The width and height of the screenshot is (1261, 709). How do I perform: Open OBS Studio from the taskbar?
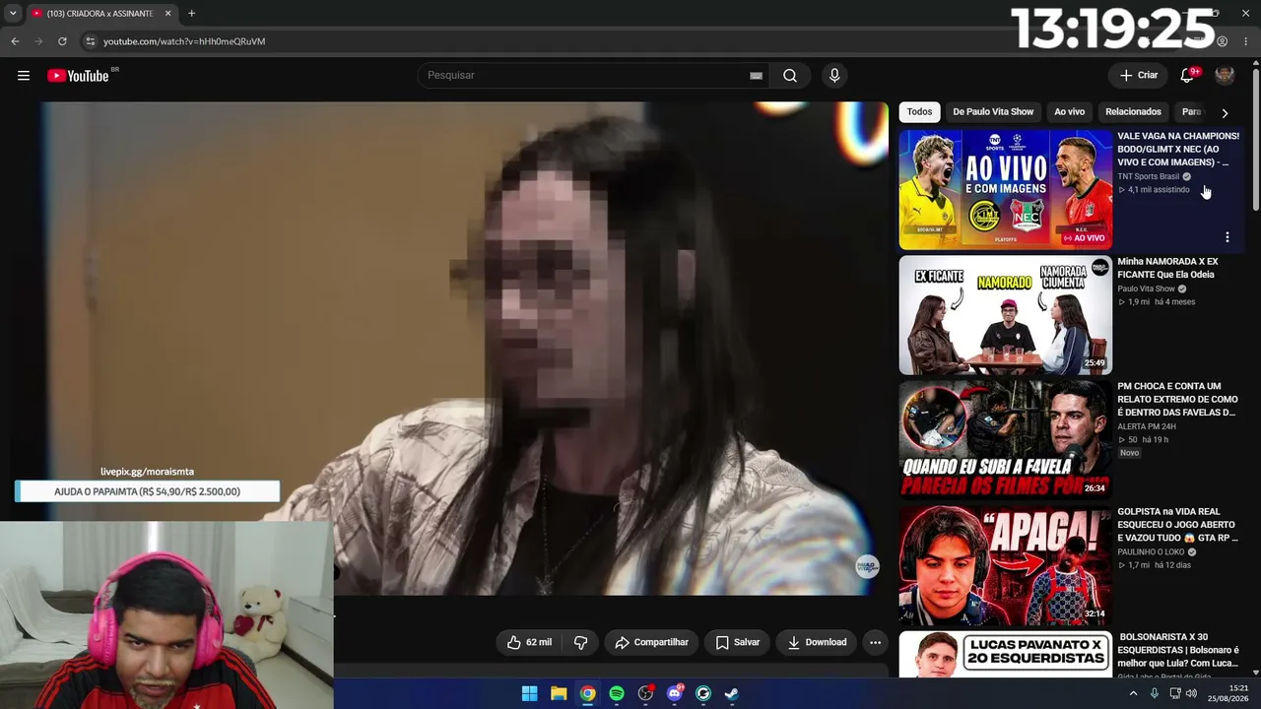pos(645,693)
